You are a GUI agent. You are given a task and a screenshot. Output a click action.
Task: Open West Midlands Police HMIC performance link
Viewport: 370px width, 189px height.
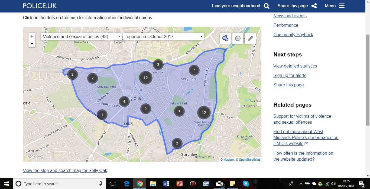point(306,137)
